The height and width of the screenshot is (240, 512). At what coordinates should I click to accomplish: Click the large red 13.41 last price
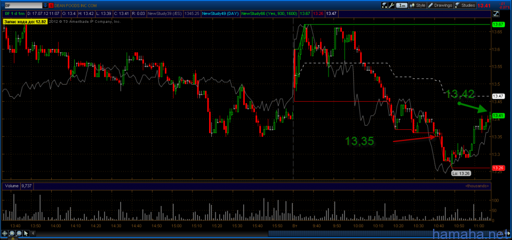[x=484, y=5]
